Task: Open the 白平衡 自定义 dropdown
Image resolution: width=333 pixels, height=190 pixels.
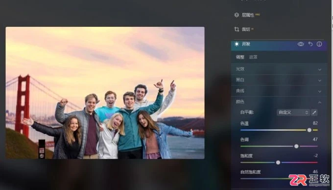Action: point(293,112)
